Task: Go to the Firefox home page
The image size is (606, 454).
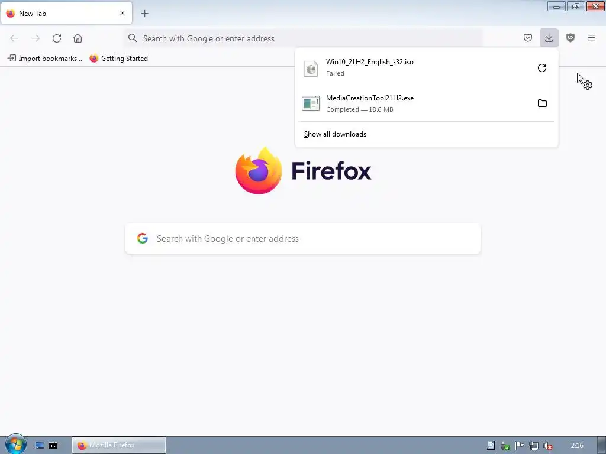Action: 78,38
